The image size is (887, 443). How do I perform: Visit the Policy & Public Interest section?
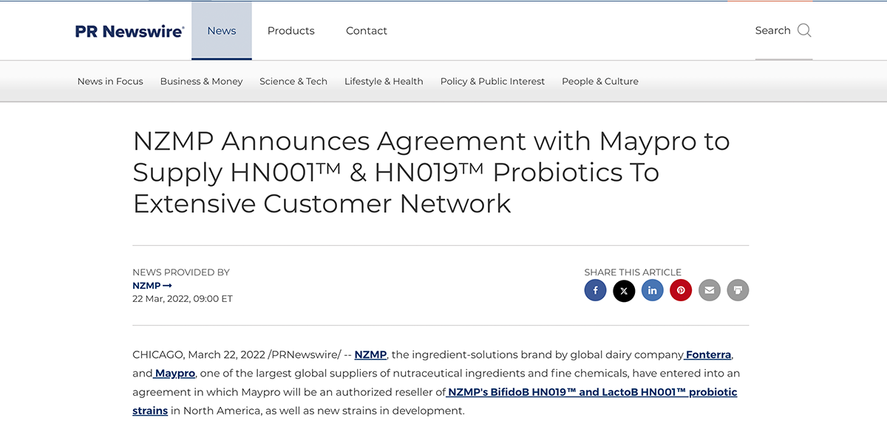click(492, 81)
